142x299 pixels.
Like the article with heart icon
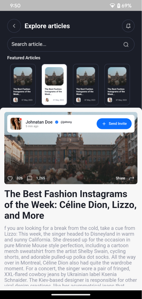pos(10,178)
